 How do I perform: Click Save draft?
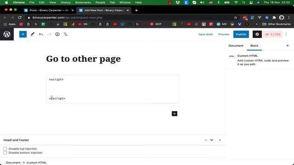tap(205, 34)
